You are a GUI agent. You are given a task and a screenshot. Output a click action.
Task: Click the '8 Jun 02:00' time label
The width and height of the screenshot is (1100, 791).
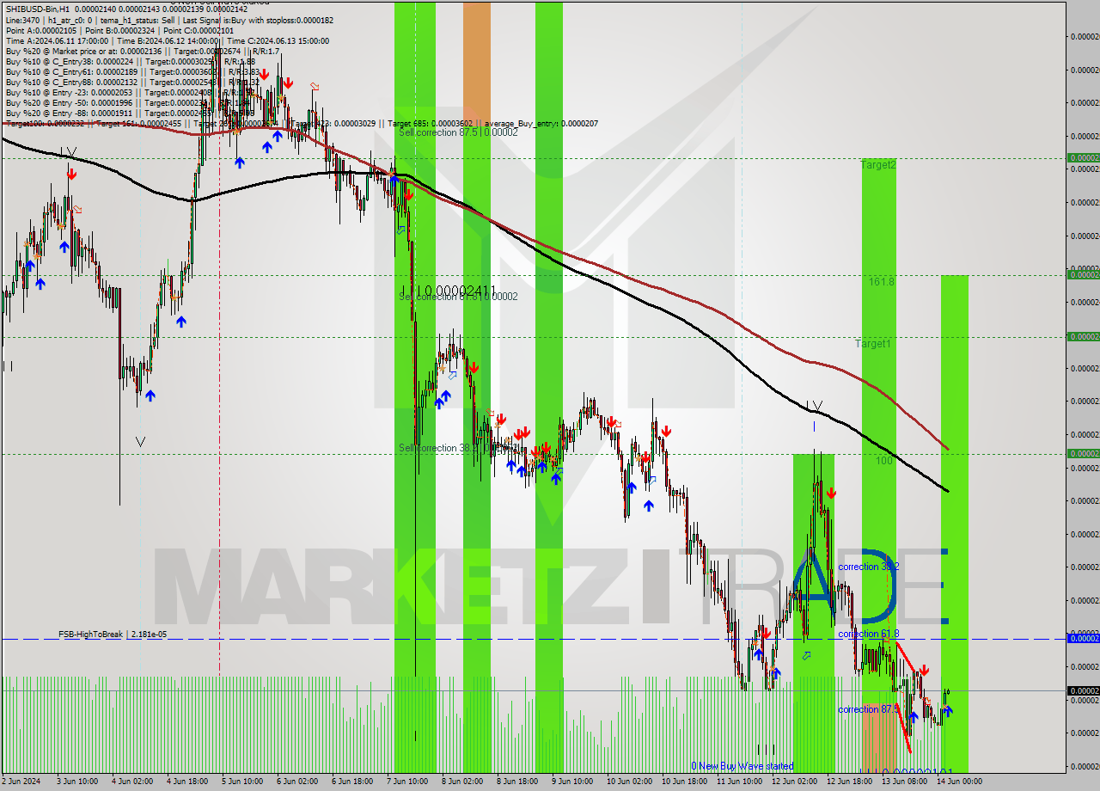click(x=462, y=782)
